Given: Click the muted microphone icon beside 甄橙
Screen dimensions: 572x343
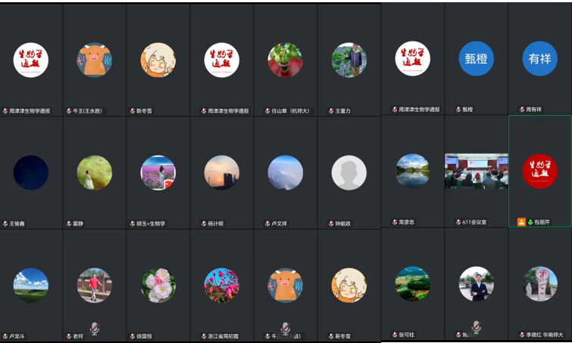Looking at the screenshot, I should pos(458,109).
